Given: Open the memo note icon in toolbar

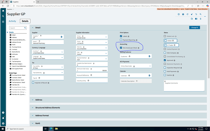Looking at the screenshot, I should click(x=192, y=19).
